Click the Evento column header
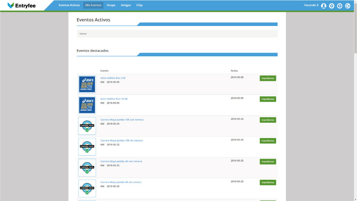 (104, 71)
